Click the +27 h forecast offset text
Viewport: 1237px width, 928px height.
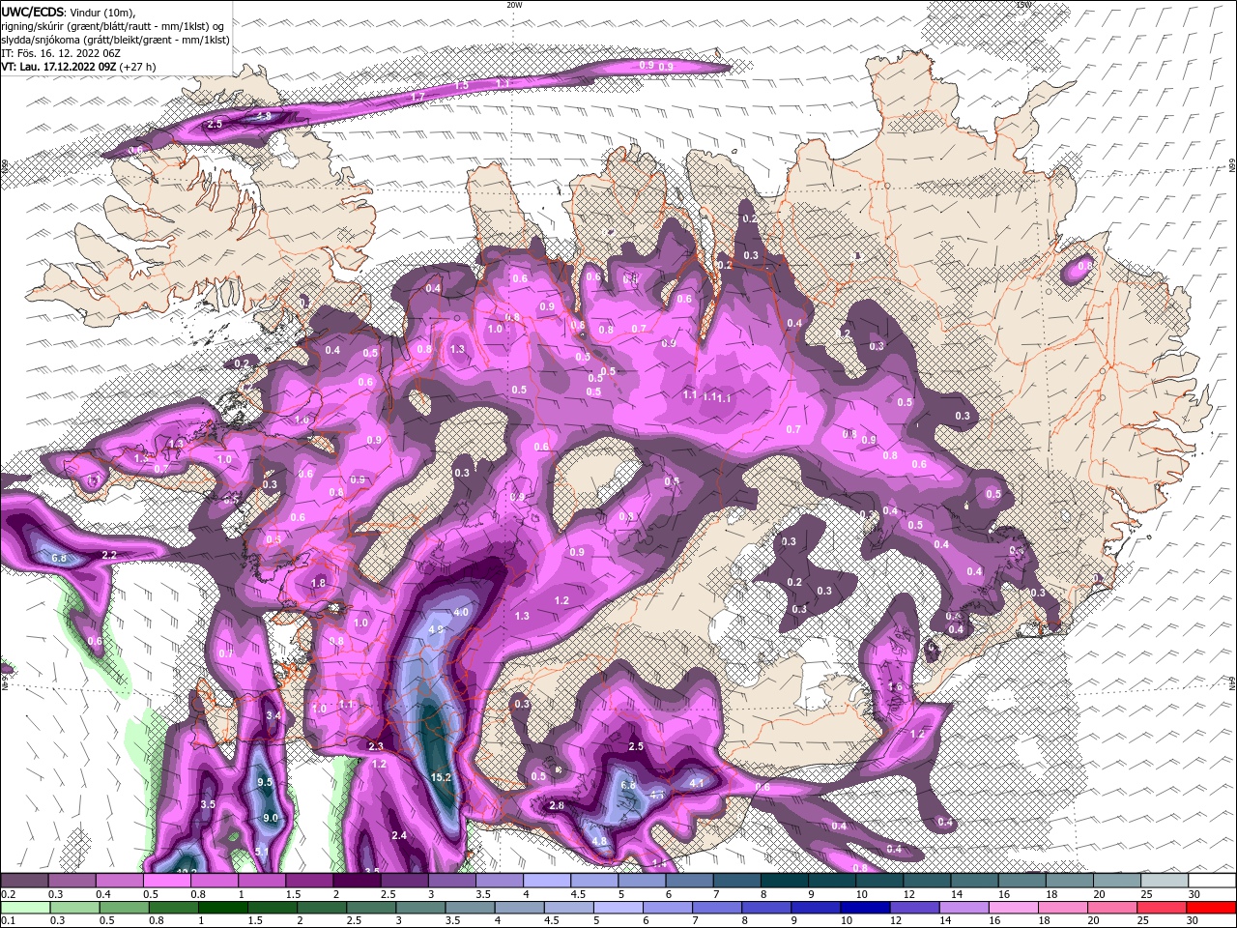(x=137, y=67)
